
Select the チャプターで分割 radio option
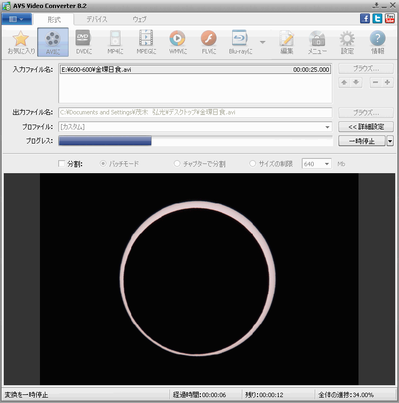click(x=177, y=164)
